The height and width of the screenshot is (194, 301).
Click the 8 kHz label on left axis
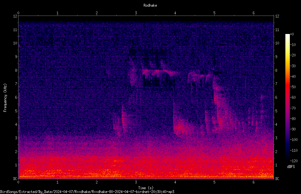tap(16, 70)
